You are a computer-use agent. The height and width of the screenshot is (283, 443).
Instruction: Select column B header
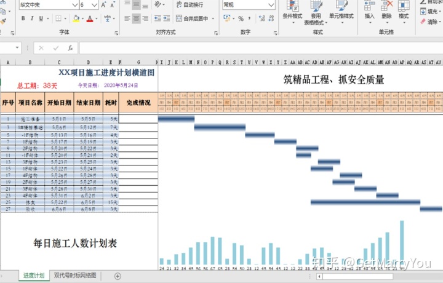click(x=30, y=62)
